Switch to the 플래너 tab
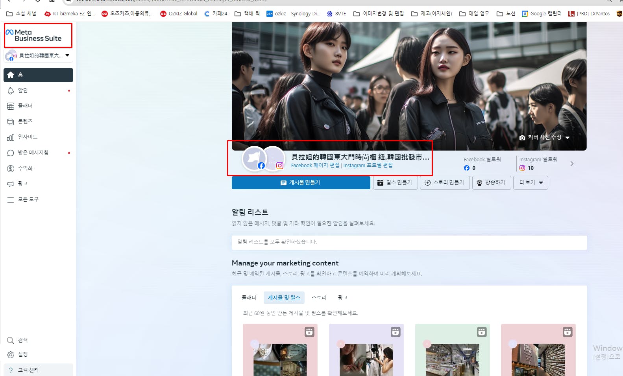Screen dimensions: 623x376 249,298
